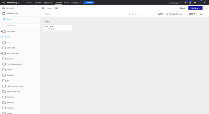Expand the 10-15mins folder tree arrow
Viewport: 209px width, 114px height.
point(2,31)
